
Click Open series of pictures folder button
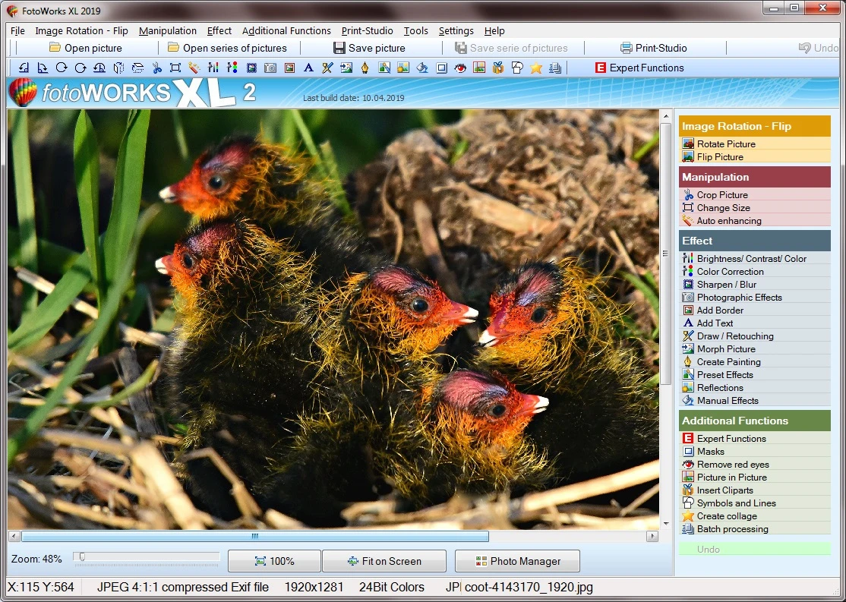point(227,48)
